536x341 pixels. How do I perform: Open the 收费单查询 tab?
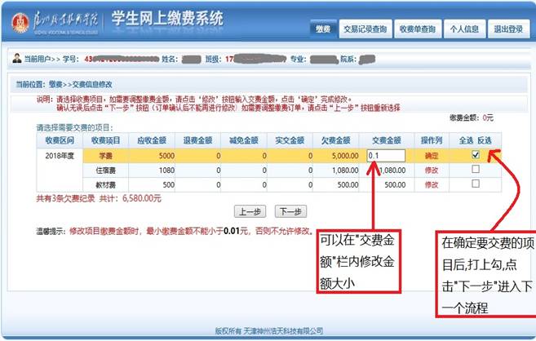point(416,29)
